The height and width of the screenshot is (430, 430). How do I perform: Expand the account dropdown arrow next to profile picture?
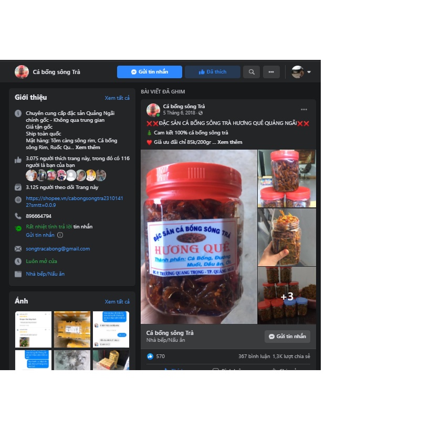[309, 72]
